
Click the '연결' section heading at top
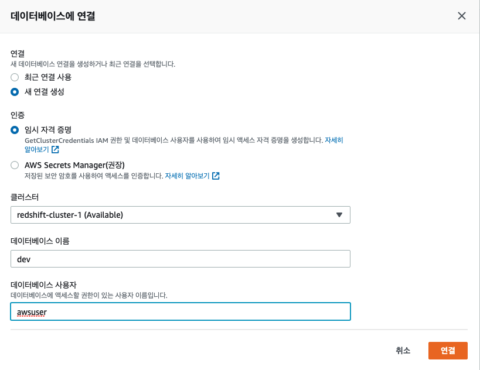[x=18, y=53]
